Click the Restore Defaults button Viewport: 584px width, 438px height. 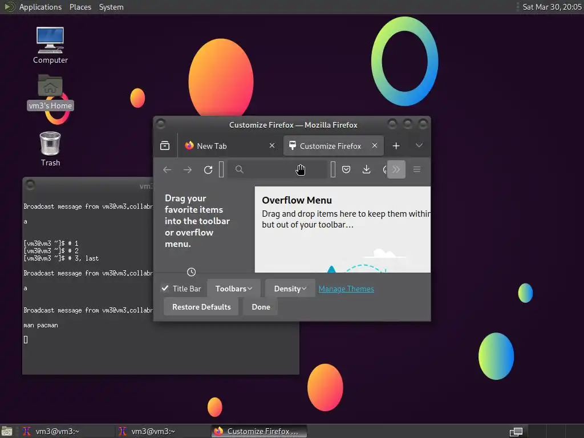point(201,307)
